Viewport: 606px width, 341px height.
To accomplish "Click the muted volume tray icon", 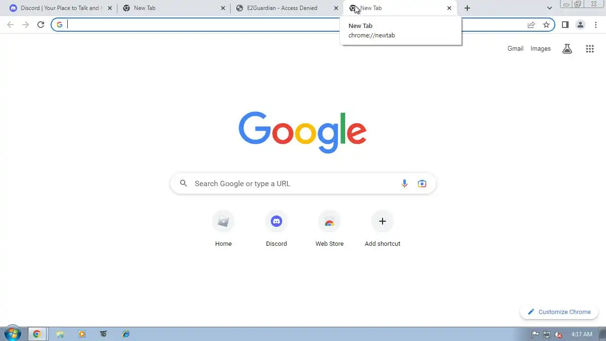I will click(x=558, y=334).
